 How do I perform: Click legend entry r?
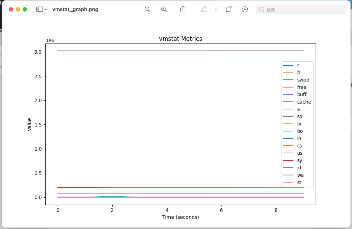[x=298, y=65]
